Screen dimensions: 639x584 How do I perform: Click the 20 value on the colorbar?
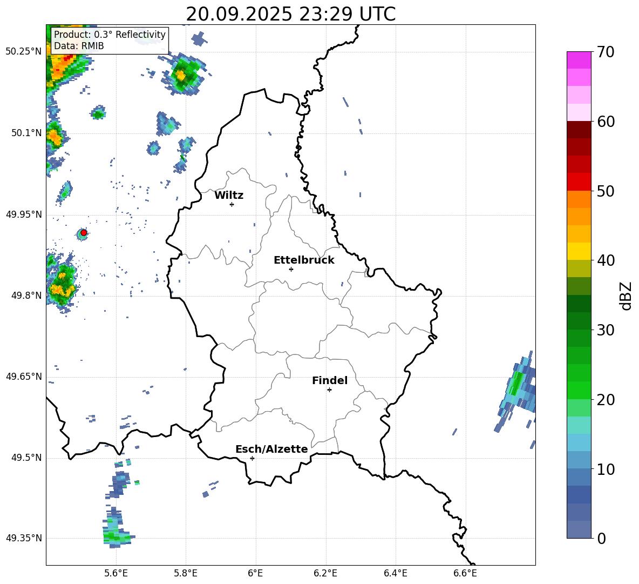click(606, 400)
